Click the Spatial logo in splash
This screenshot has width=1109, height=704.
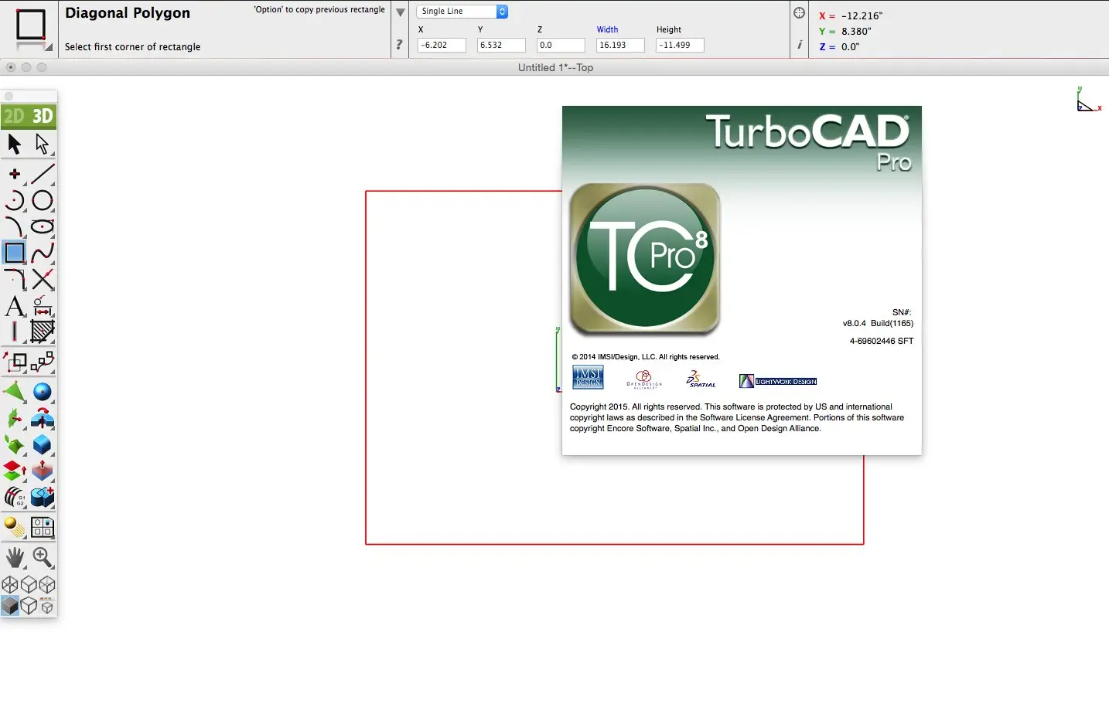[701, 379]
